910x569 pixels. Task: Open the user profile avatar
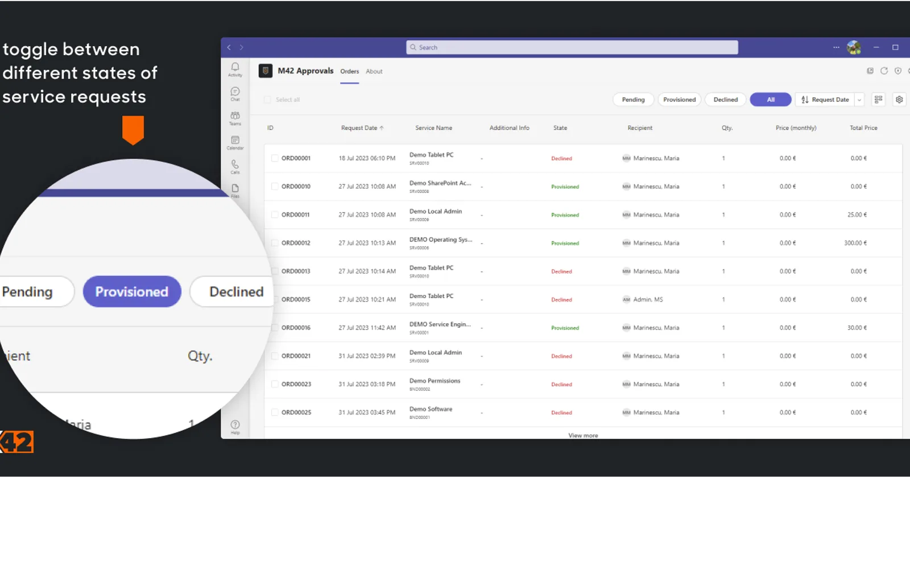[854, 47]
